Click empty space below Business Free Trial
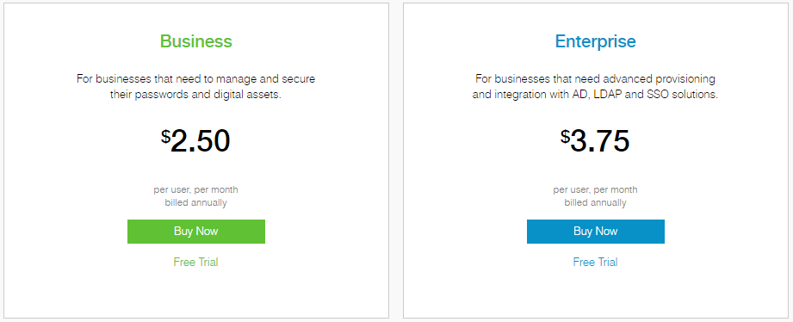 tap(196, 294)
